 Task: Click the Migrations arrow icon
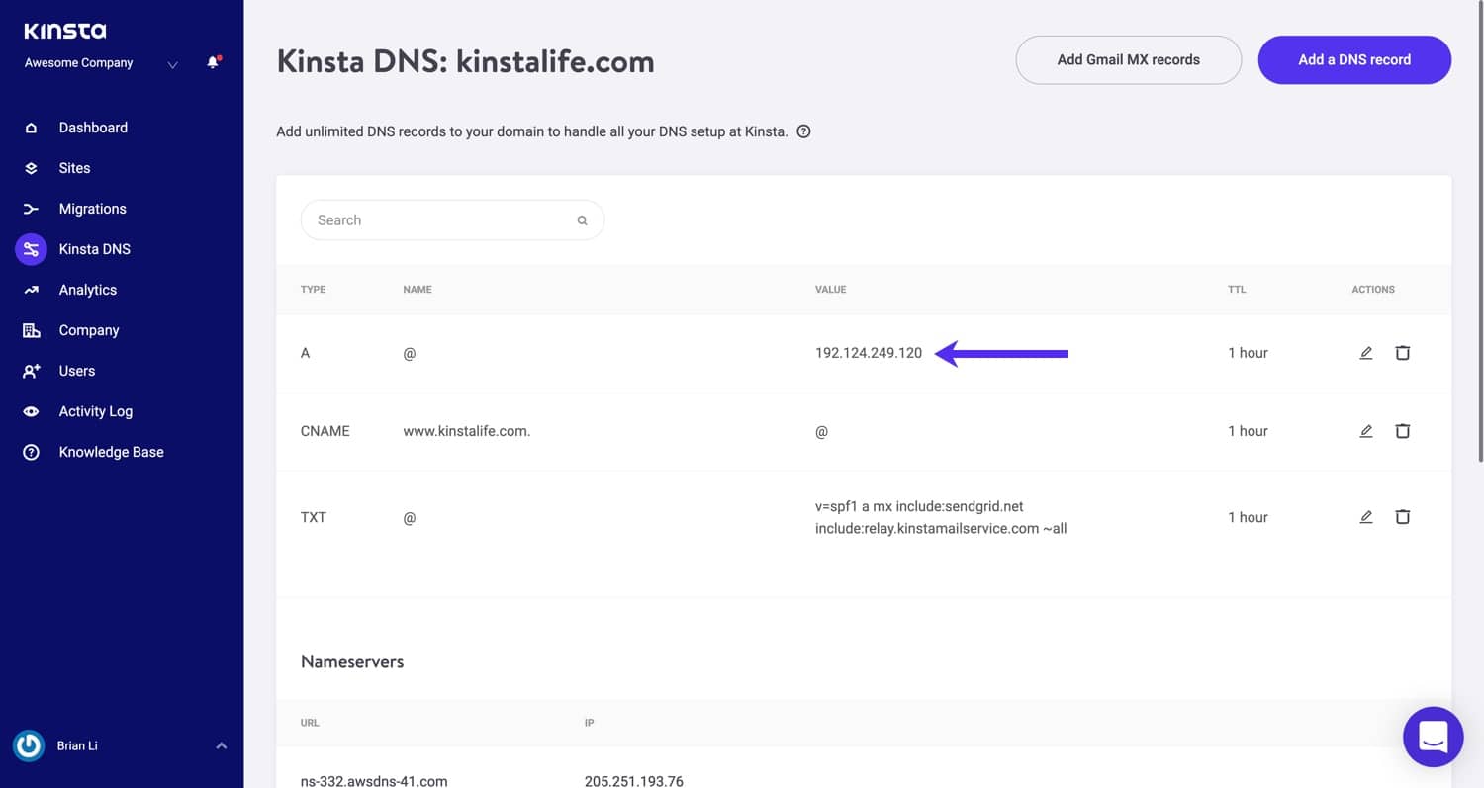click(x=31, y=209)
